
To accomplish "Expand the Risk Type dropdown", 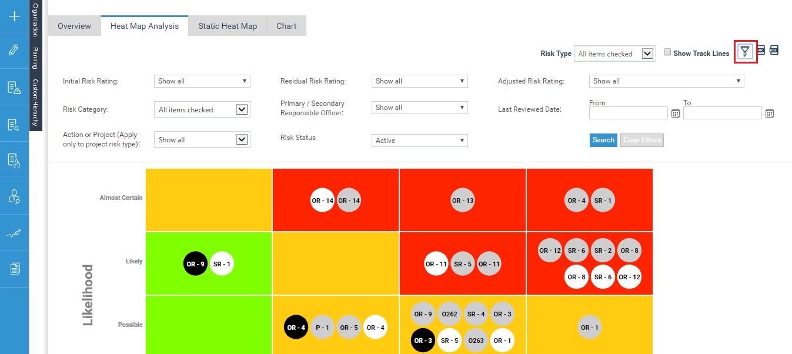I will (614, 54).
